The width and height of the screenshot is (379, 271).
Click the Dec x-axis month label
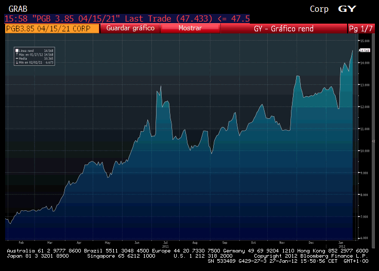click(311, 243)
